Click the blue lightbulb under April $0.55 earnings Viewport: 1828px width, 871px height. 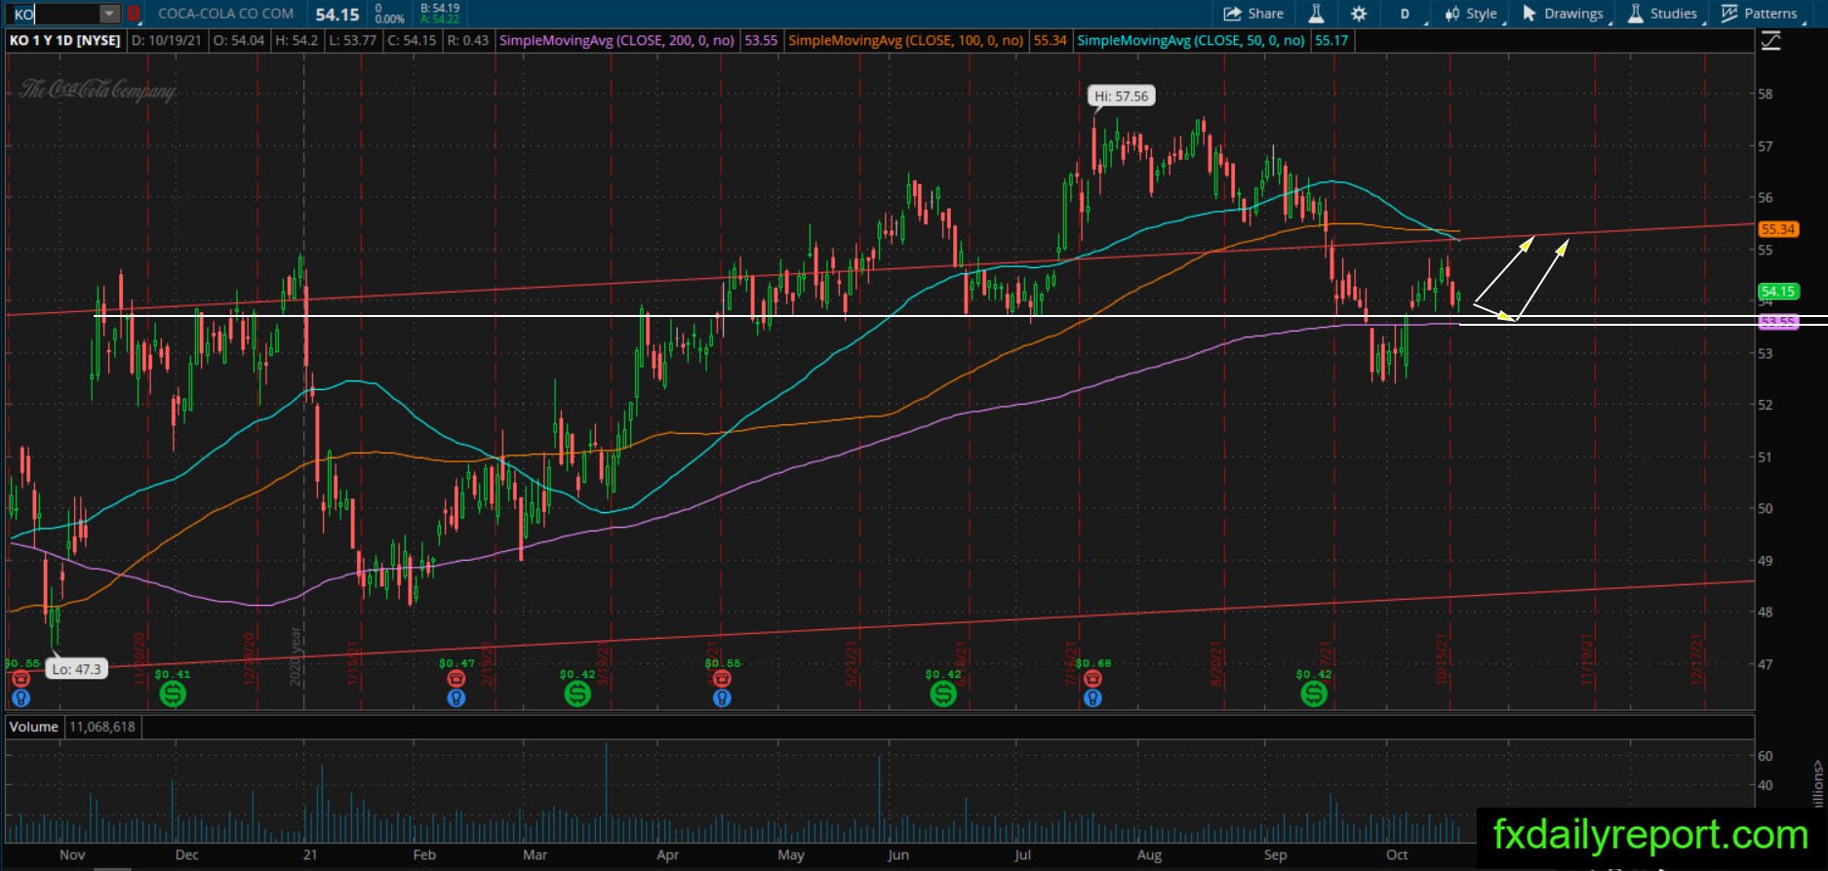[722, 697]
